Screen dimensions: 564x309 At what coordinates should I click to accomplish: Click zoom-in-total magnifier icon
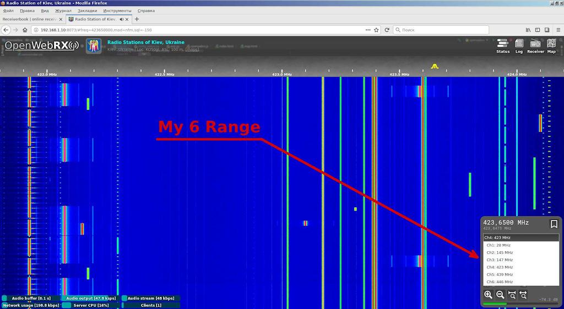click(512, 295)
